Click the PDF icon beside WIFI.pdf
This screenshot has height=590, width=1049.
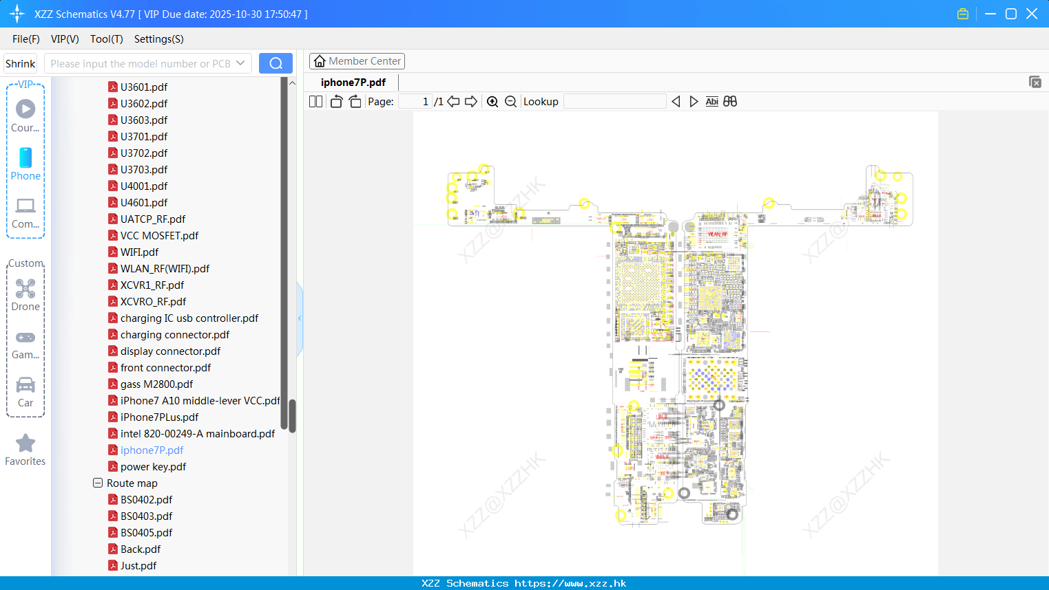point(113,252)
